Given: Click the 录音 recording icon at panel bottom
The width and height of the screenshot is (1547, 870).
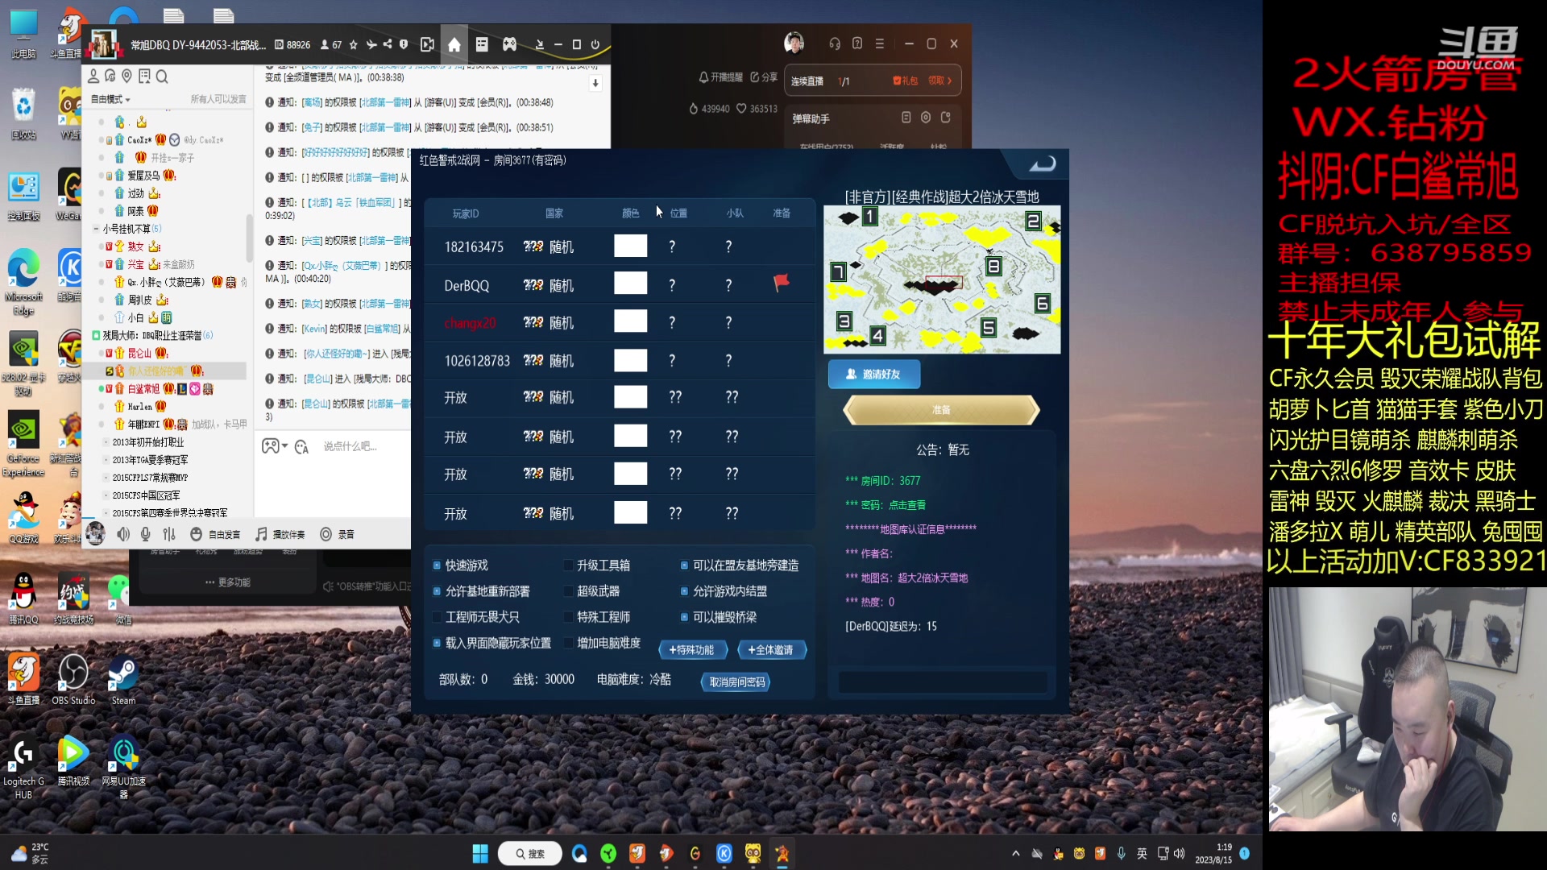Looking at the screenshot, I should click(x=326, y=533).
